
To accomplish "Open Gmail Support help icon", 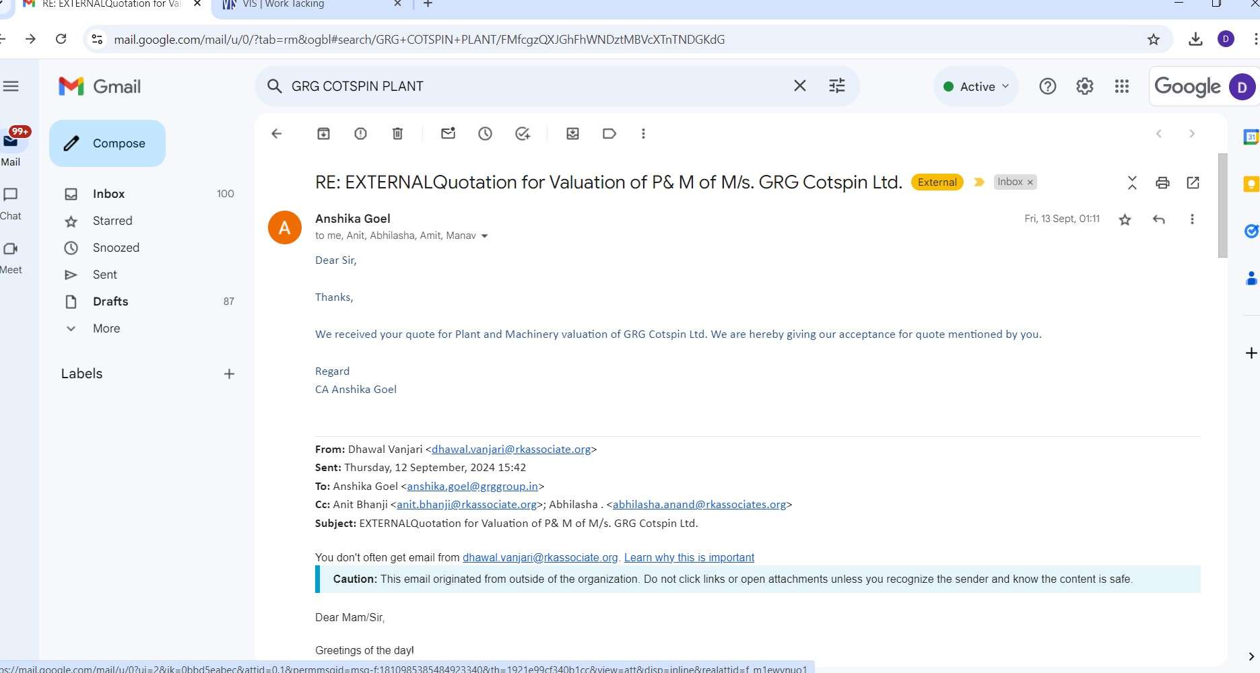I will (1047, 86).
